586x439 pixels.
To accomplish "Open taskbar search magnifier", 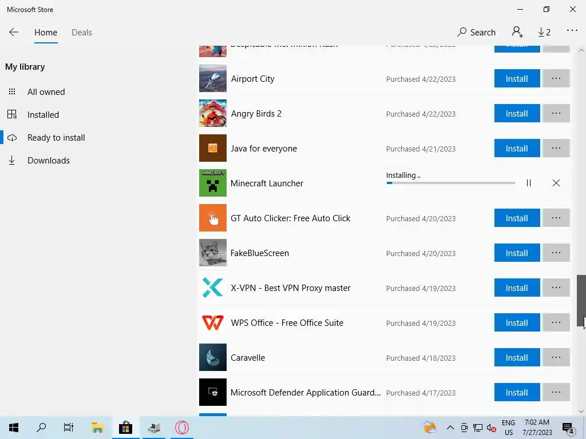I will (41, 428).
